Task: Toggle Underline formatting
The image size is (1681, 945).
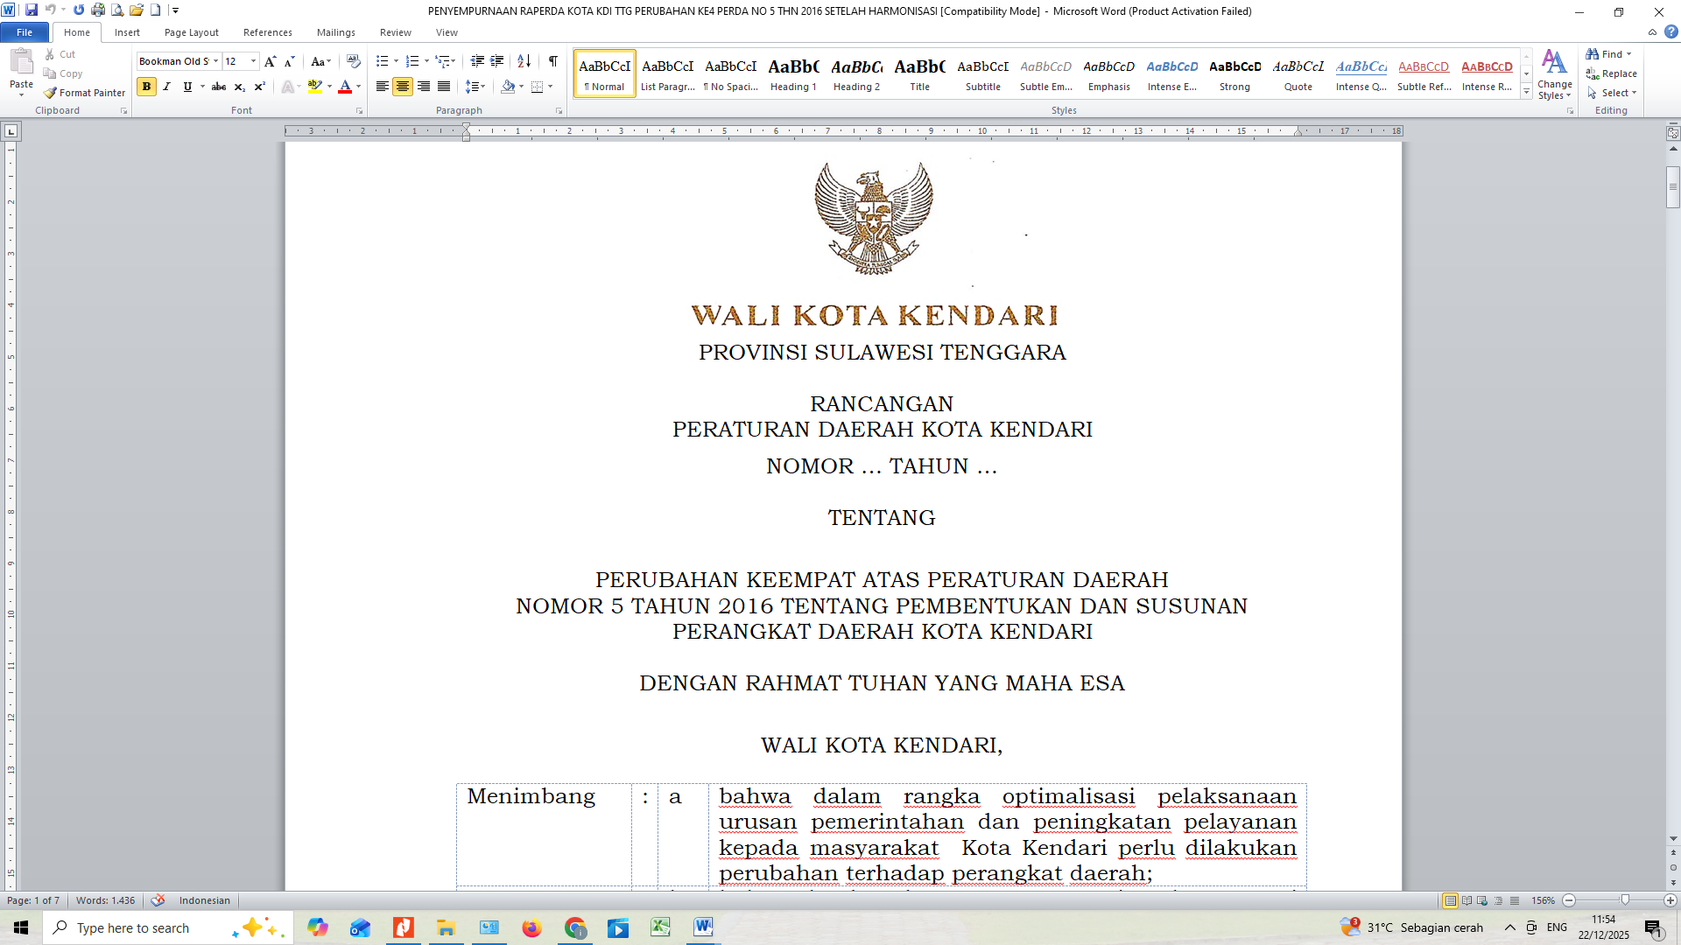Action: (186, 87)
